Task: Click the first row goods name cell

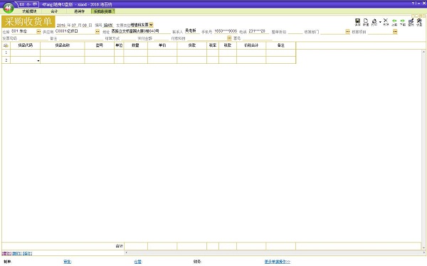Action: [x=63, y=52]
